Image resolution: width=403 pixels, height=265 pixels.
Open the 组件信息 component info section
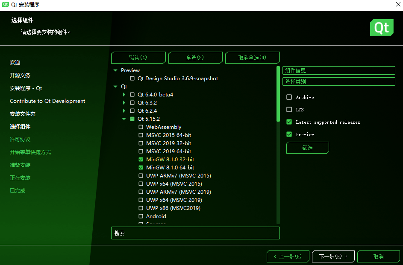(x=339, y=70)
